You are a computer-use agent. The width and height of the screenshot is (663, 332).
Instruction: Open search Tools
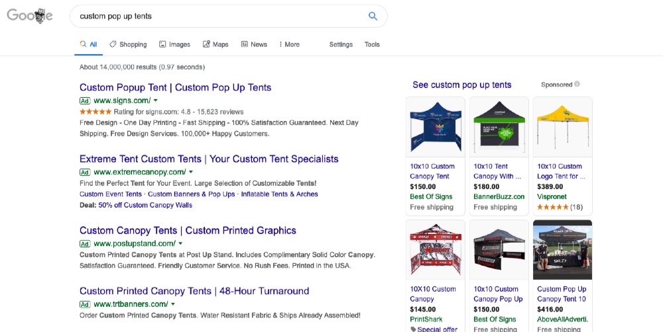coord(372,44)
